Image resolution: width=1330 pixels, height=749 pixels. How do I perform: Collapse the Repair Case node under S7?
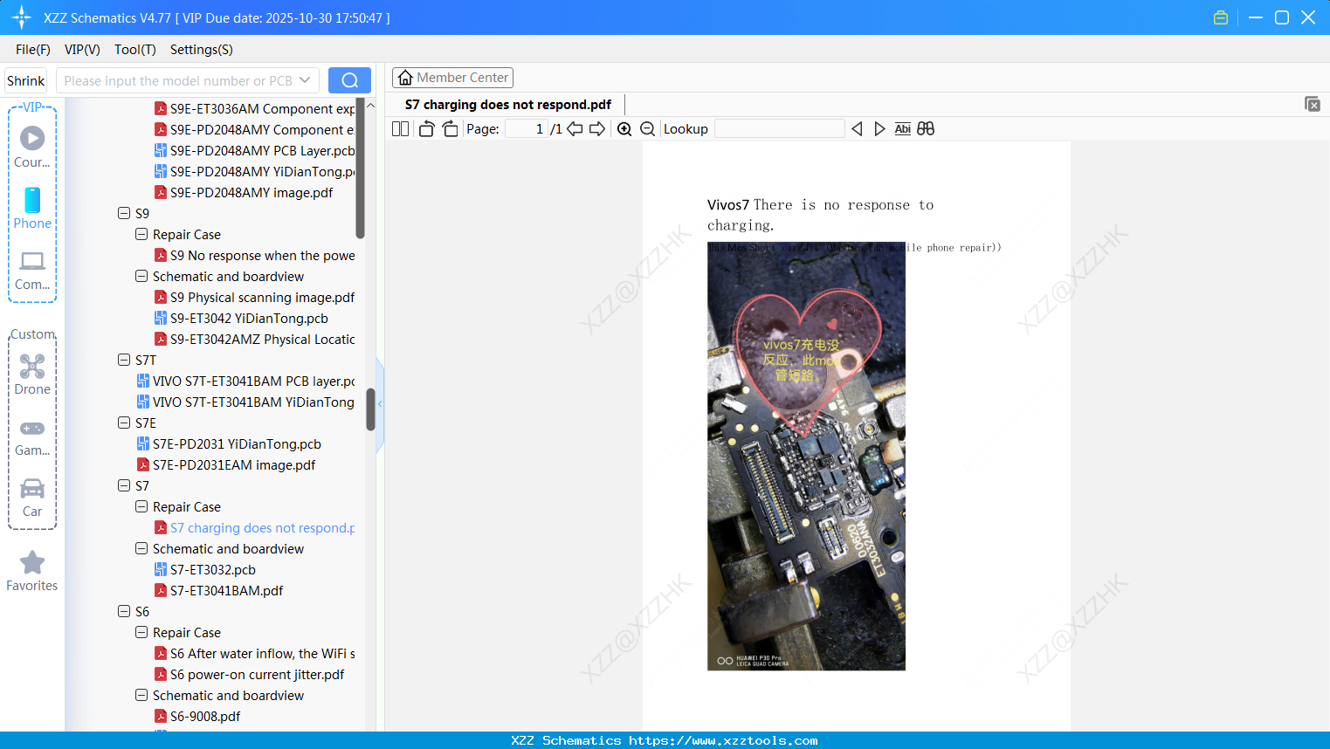tap(141, 506)
